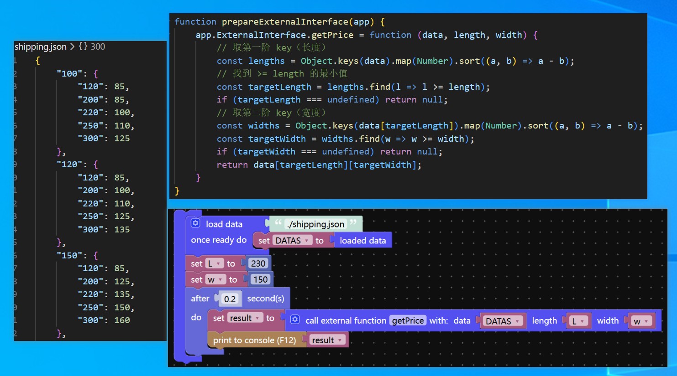Click the 150 number field

click(260, 279)
